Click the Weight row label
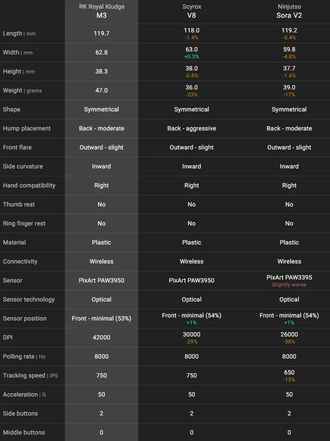The width and height of the screenshot is (330, 441). tap(13, 91)
